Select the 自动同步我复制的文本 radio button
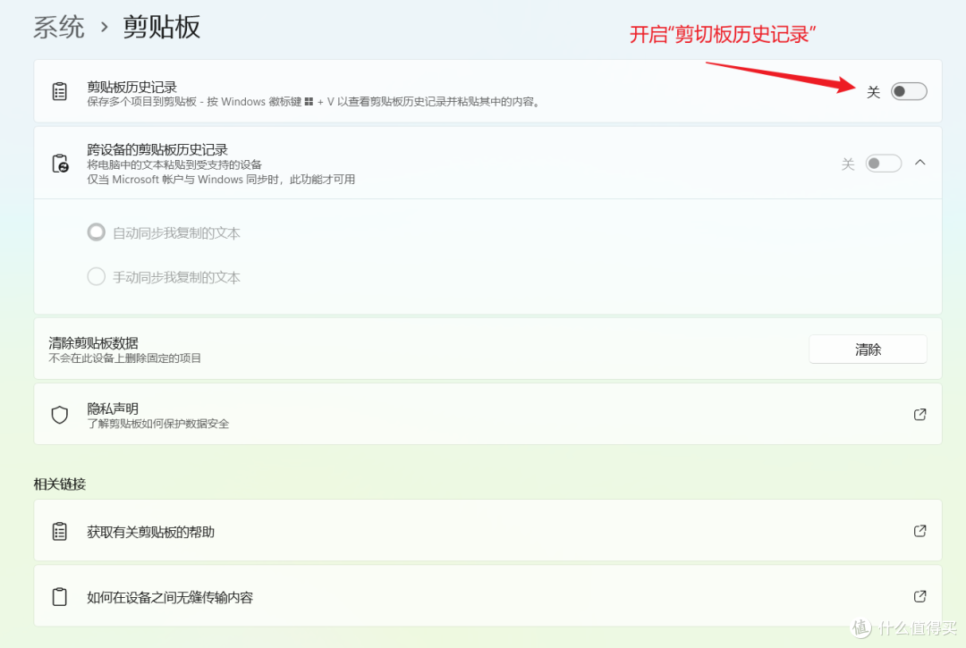 [96, 232]
